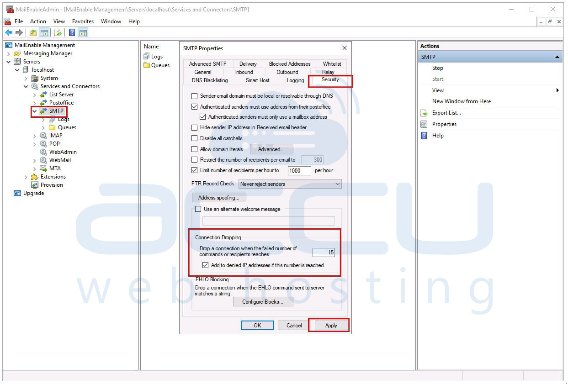Click the WebAdmin gear icon
The height and width of the screenshot is (384, 568).
43,152
